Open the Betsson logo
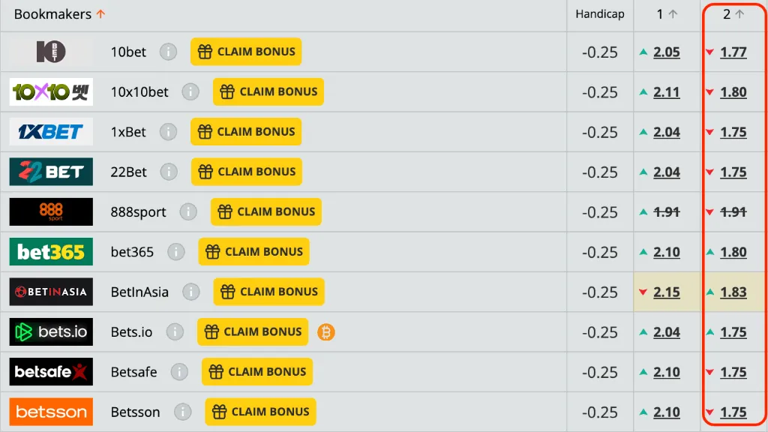768x432 pixels. [51, 412]
